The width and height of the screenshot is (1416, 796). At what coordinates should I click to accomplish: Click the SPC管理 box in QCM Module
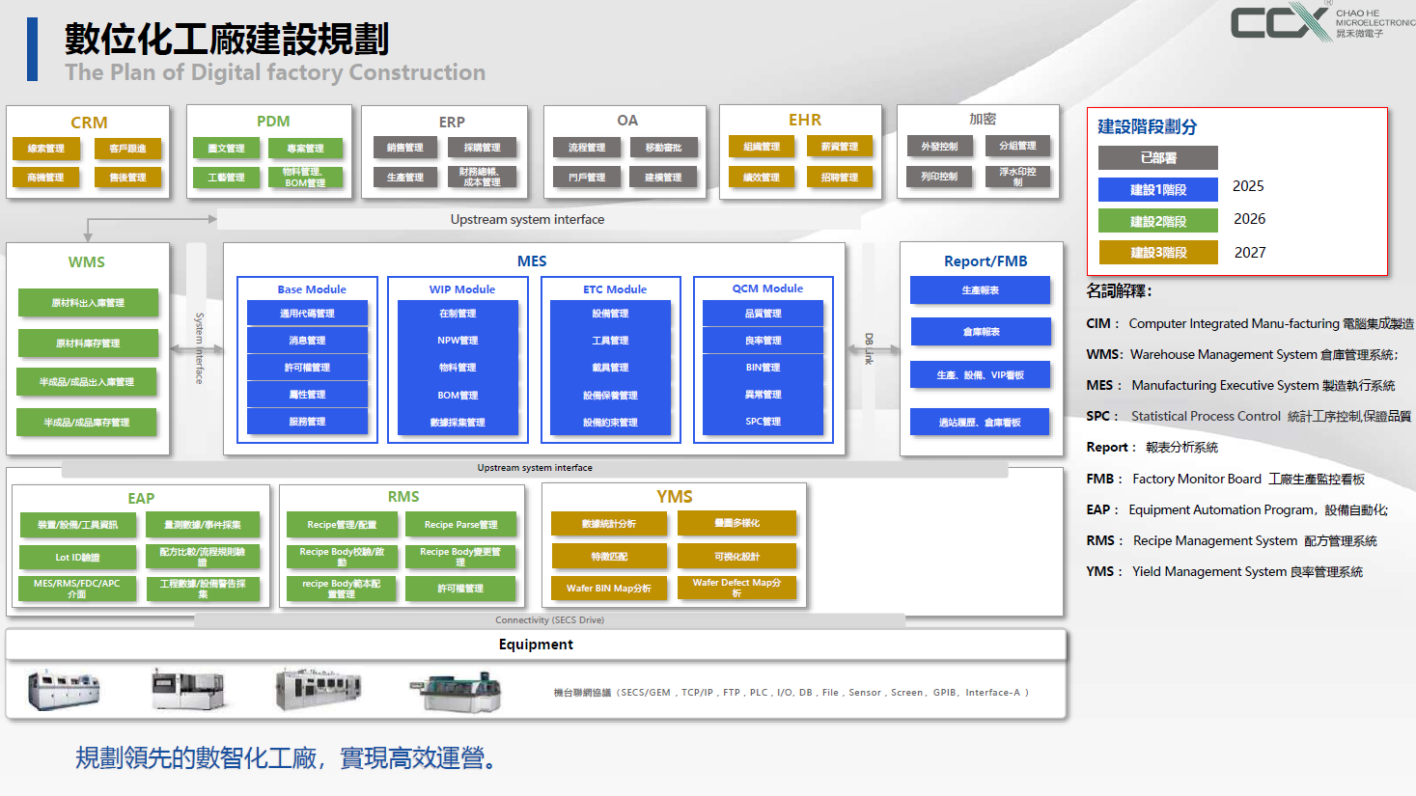(x=763, y=422)
